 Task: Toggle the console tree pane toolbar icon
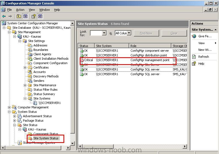(25, 16)
